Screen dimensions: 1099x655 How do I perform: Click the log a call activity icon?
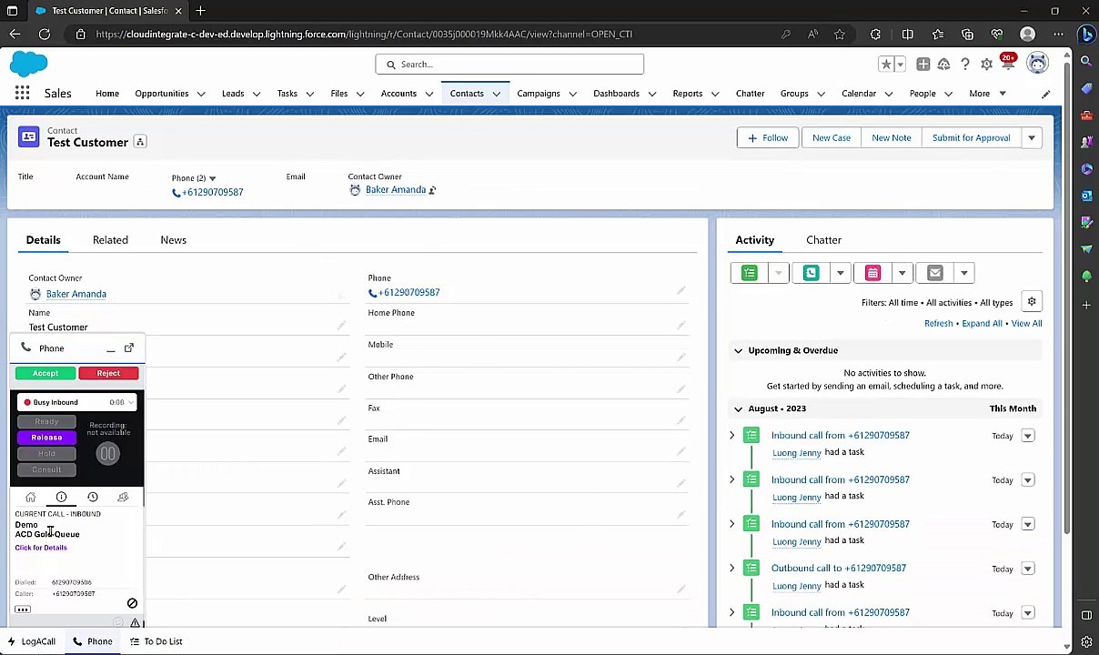(x=811, y=273)
